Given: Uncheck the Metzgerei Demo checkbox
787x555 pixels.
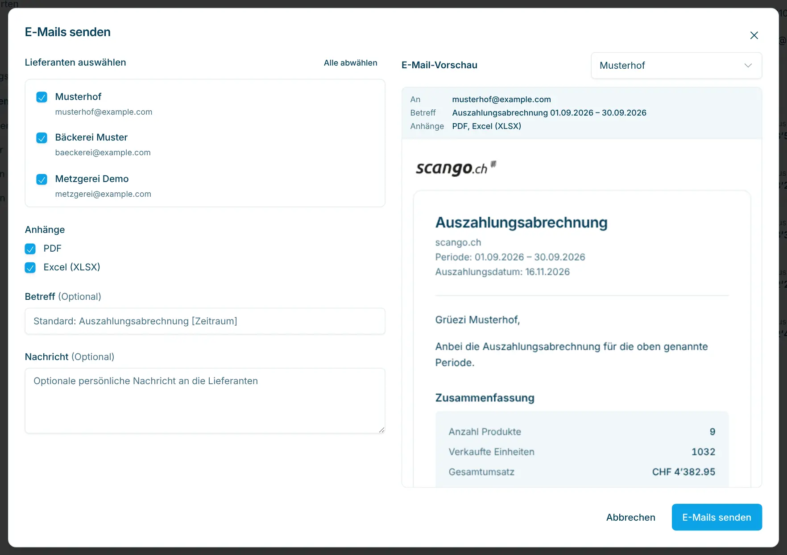Looking at the screenshot, I should [x=41, y=179].
